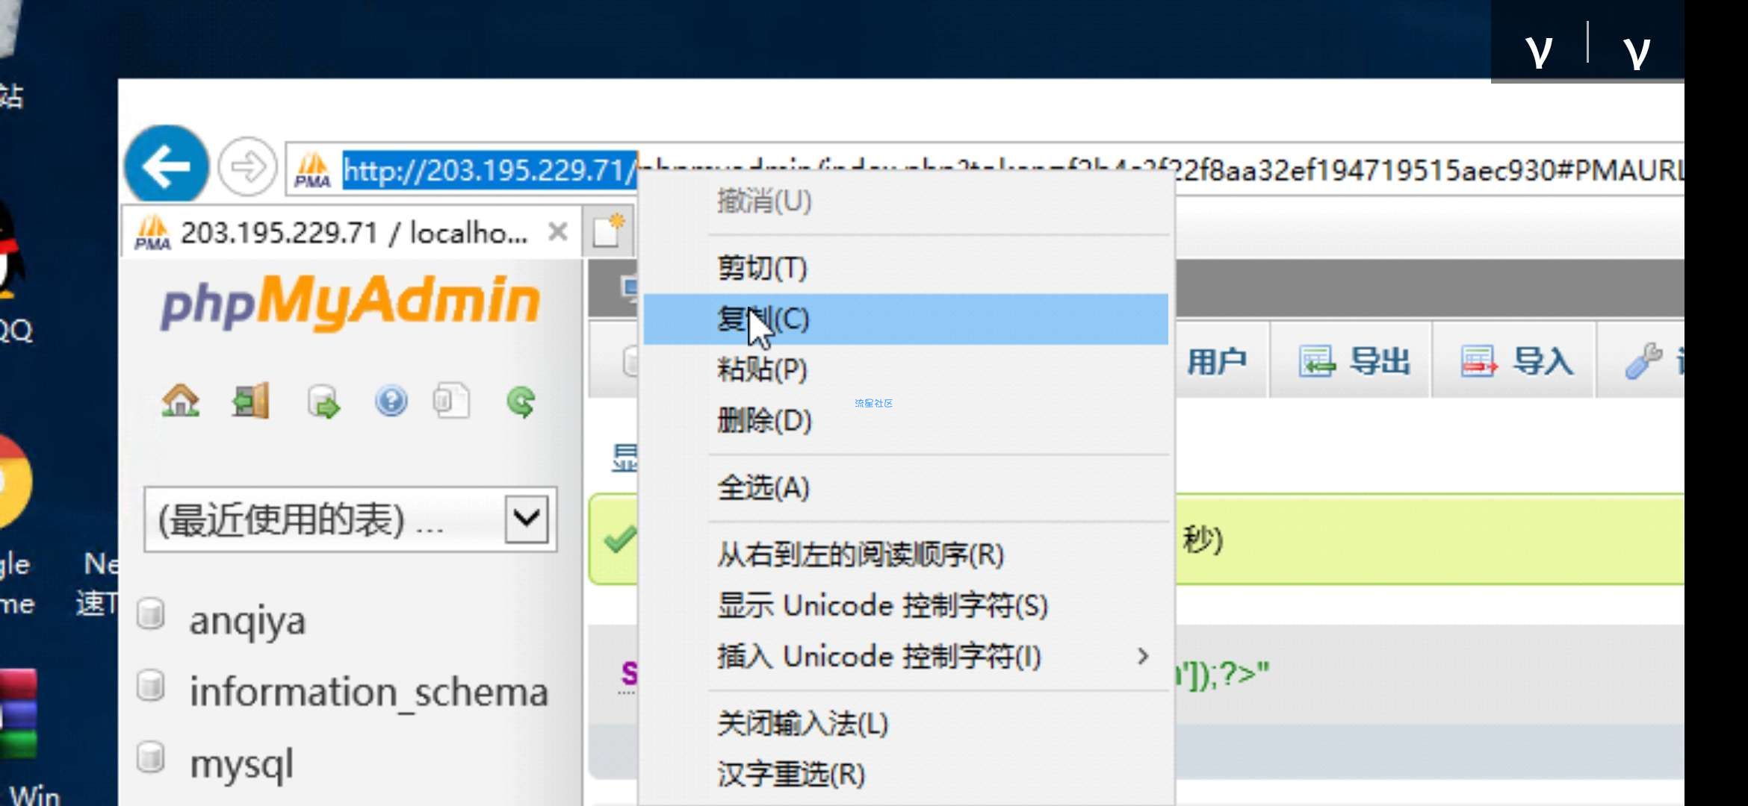
Task: Expand 插入 Unicode 控制字符(I) submenu
Action: click(x=905, y=656)
